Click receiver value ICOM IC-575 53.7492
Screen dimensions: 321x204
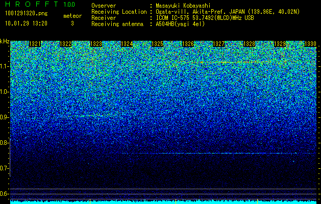pyautogui.click(x=185, y=18)
